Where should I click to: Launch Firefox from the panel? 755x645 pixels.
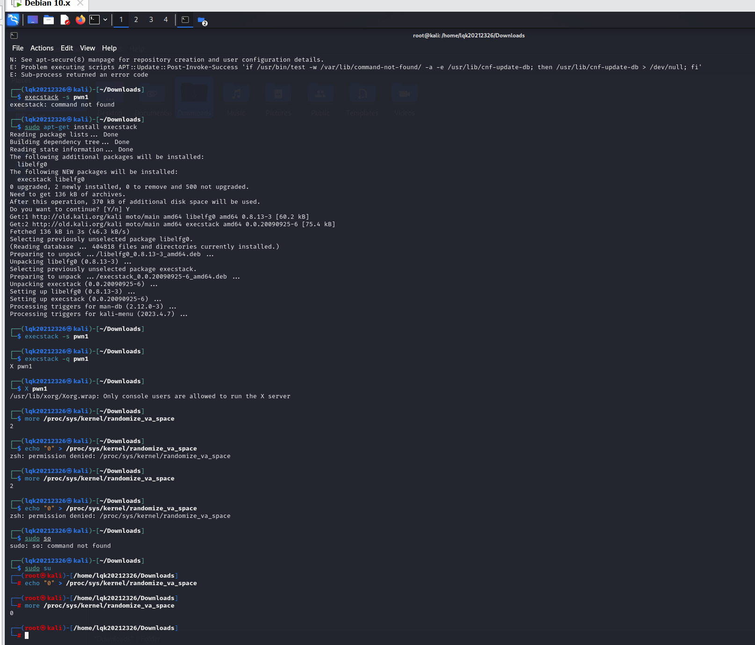(80, 20)
